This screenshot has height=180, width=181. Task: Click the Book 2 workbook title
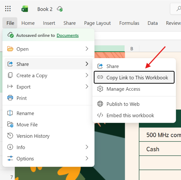45,9
